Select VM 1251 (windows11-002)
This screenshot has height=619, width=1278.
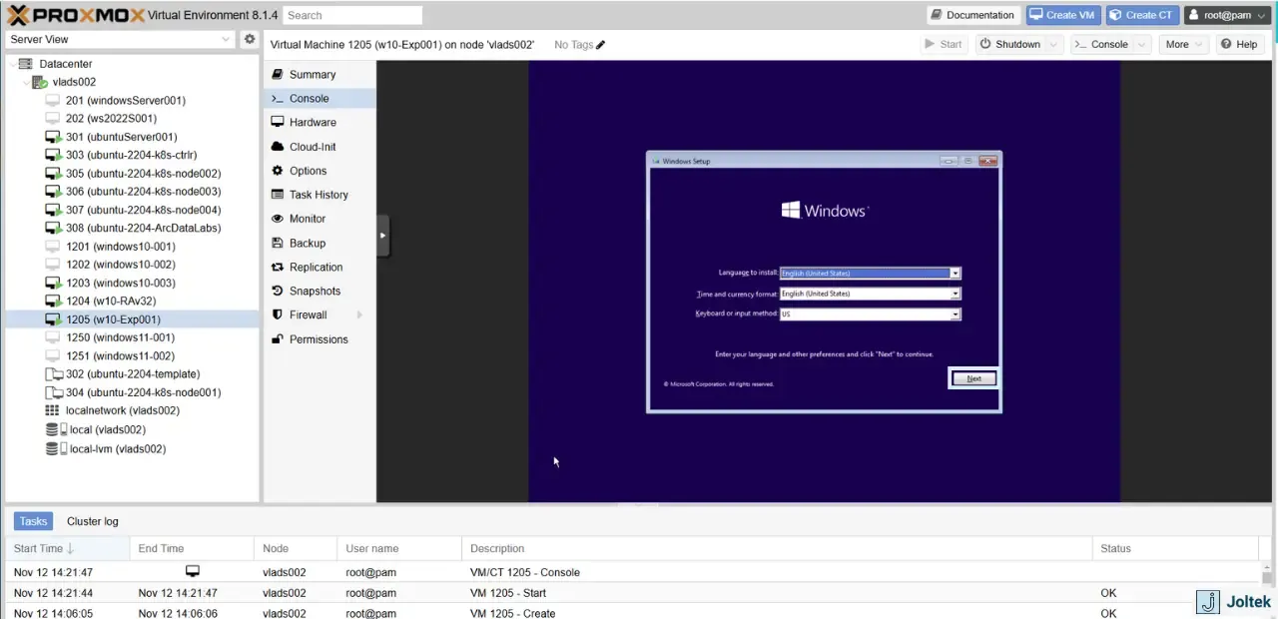(x=120, y=355)
